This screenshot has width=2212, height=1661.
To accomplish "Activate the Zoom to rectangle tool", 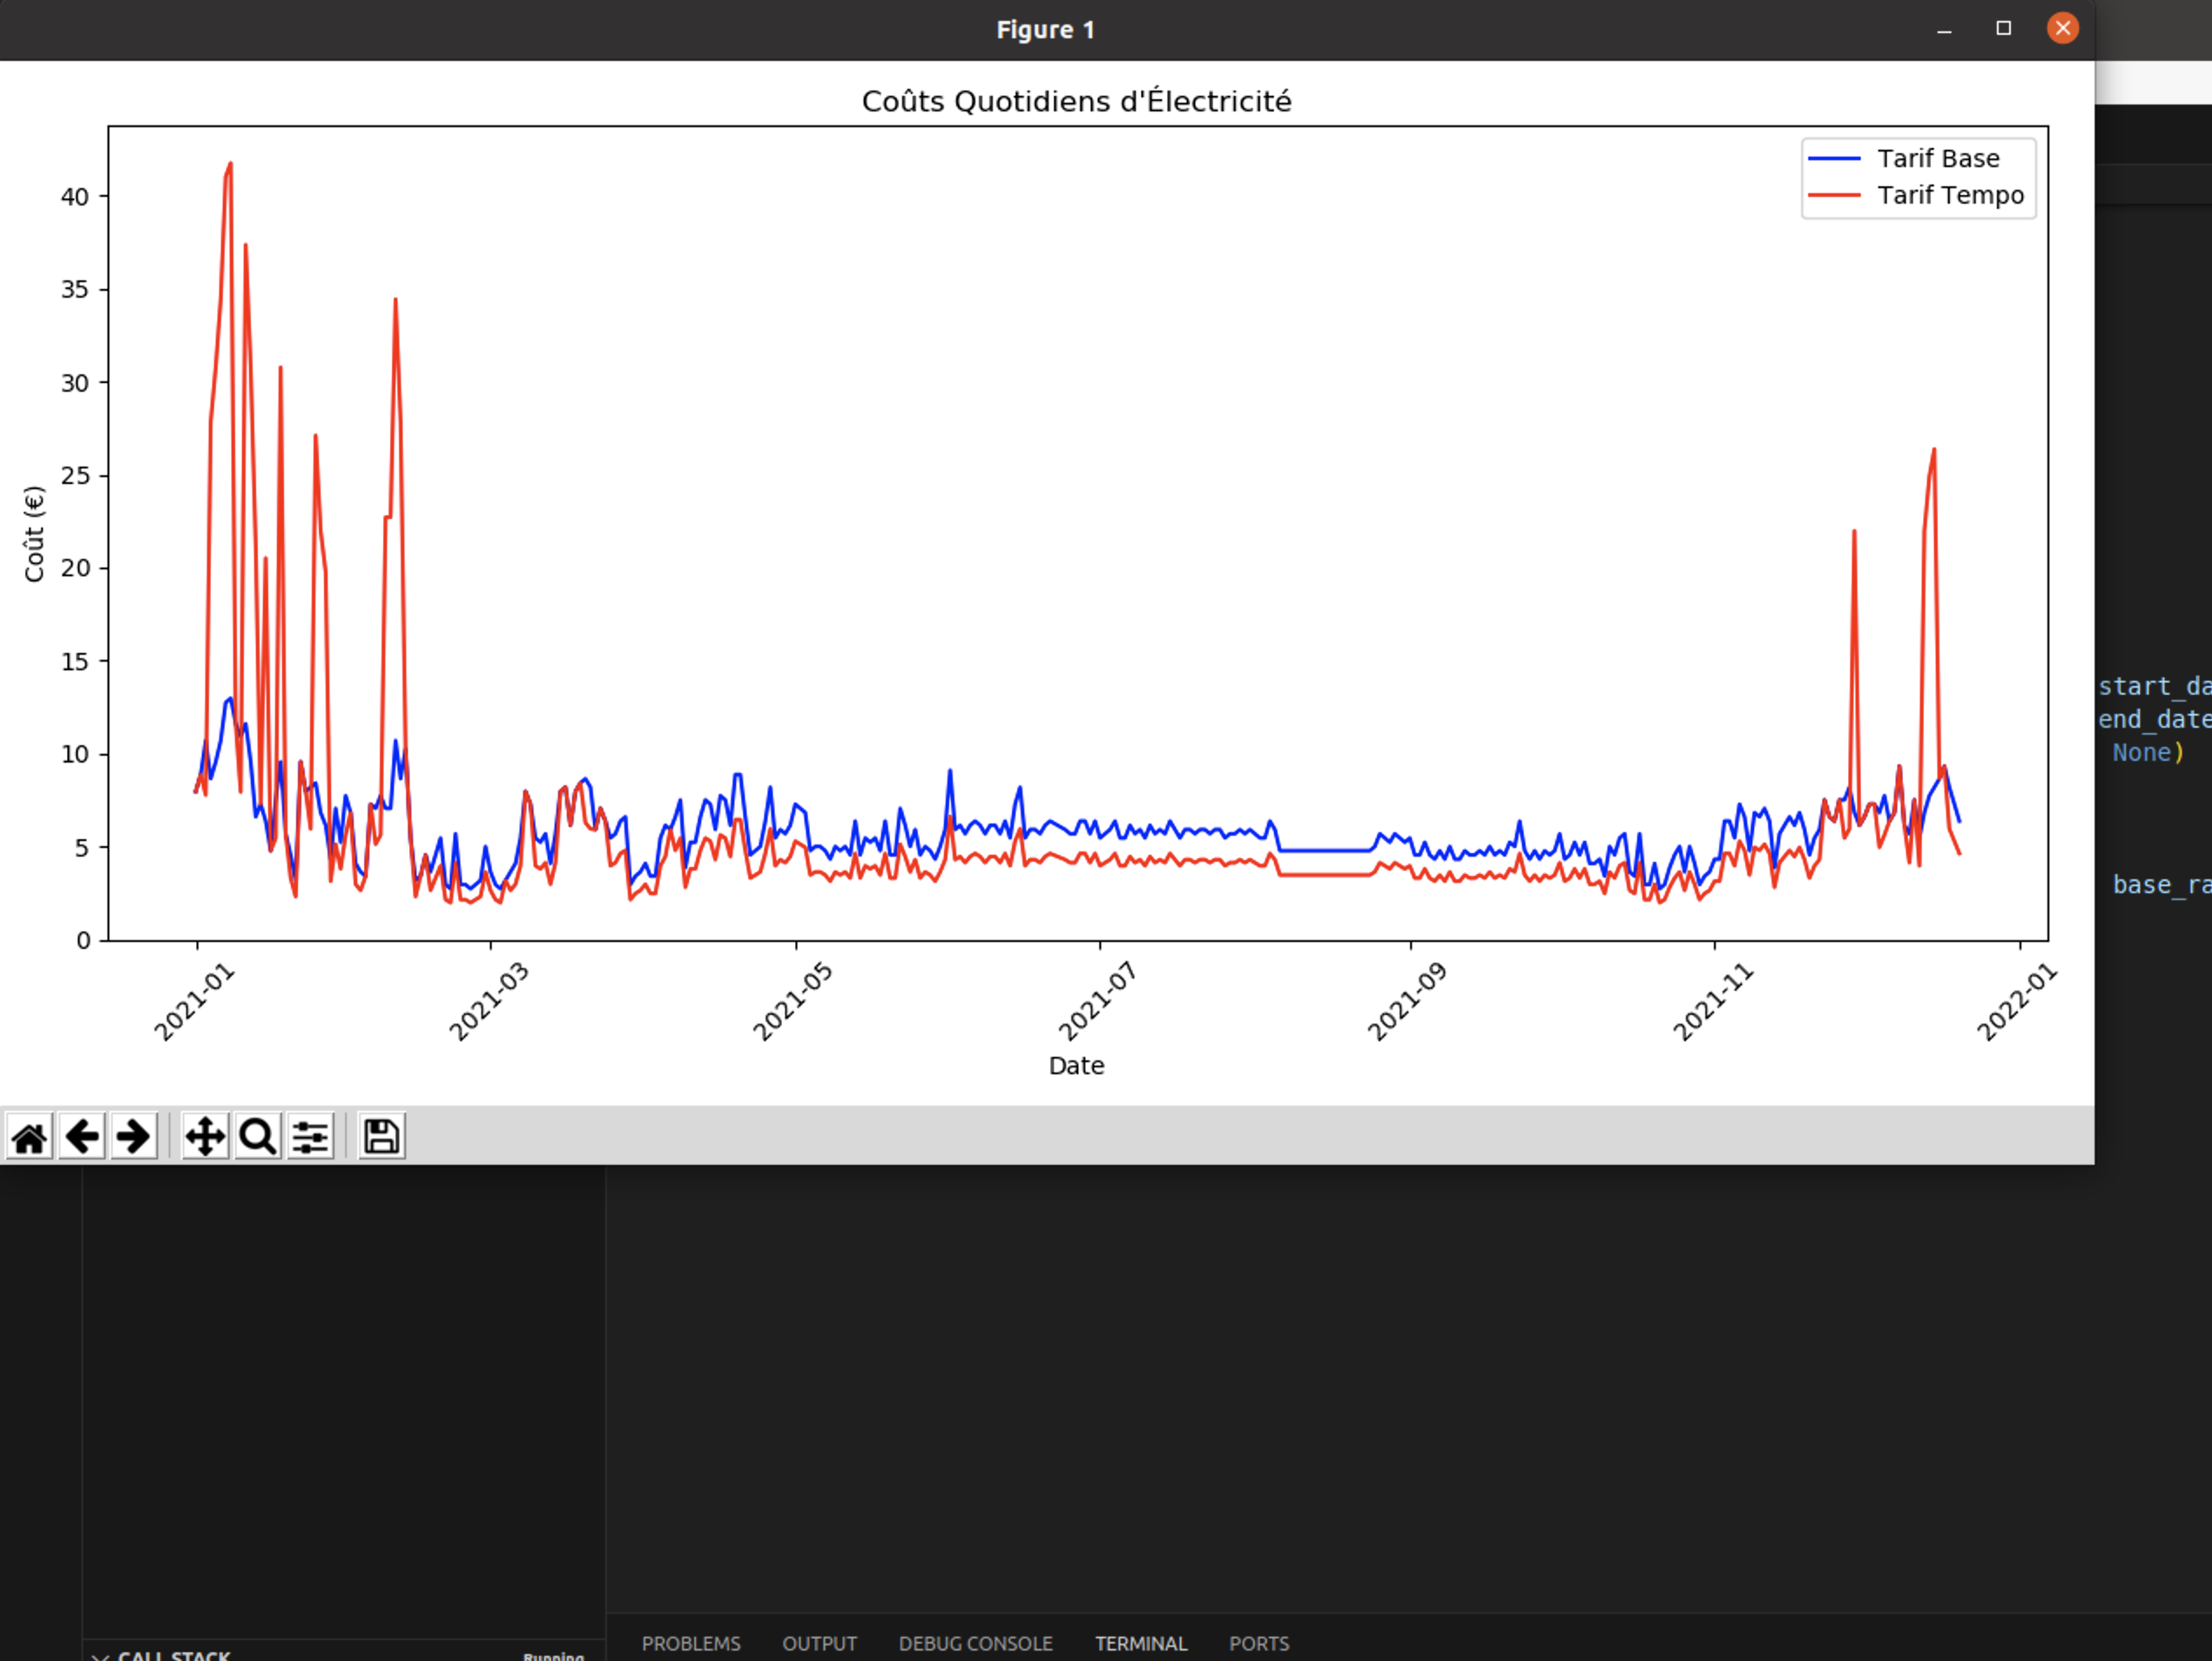I will (258, 1136).
